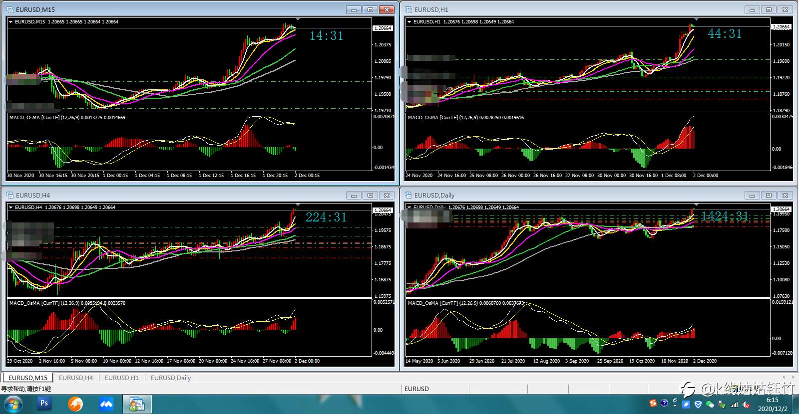The width and height of the screenshot is (799, 414).
Task: Click the 1.20664 price label on H1 chart
Action: tap(781, 27)
